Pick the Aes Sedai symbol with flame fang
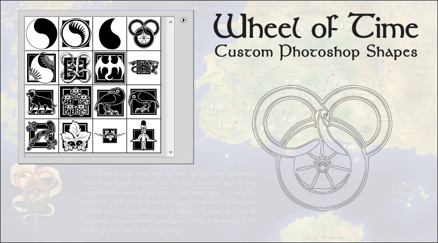This screenshot has width=438, height=243. (75, 34)
